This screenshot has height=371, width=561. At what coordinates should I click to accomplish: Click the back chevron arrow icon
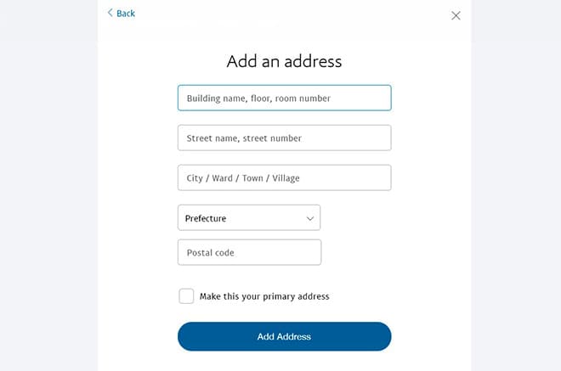coord(110,13)
